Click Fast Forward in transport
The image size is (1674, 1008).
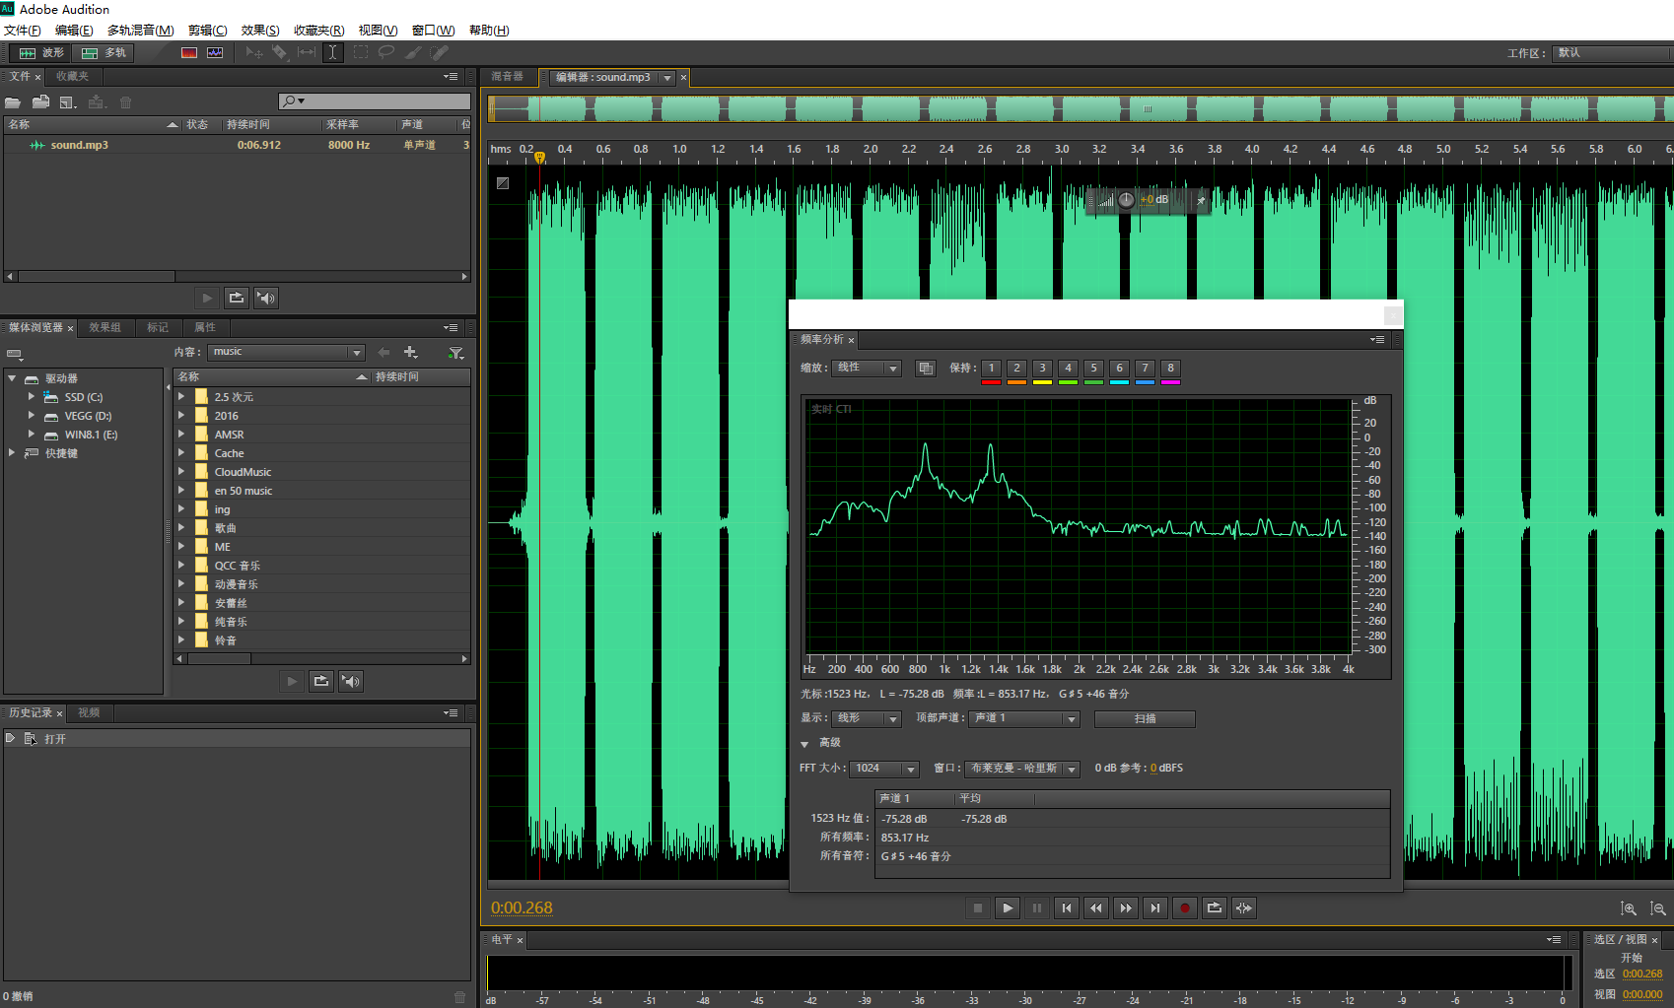click(1126, 908)
